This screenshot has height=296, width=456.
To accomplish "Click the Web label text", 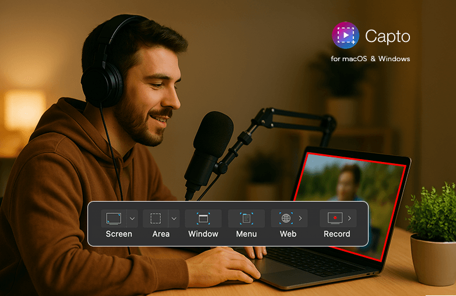I will tap(288, 234).
